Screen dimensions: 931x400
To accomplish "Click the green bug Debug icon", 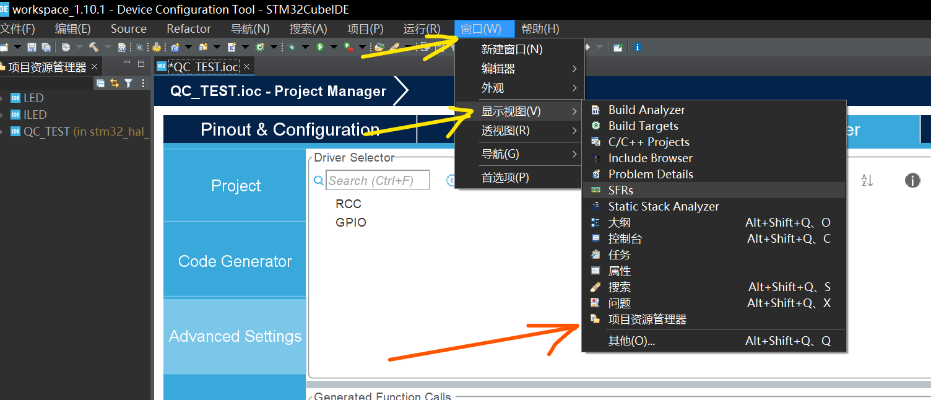I will (292, 47).
